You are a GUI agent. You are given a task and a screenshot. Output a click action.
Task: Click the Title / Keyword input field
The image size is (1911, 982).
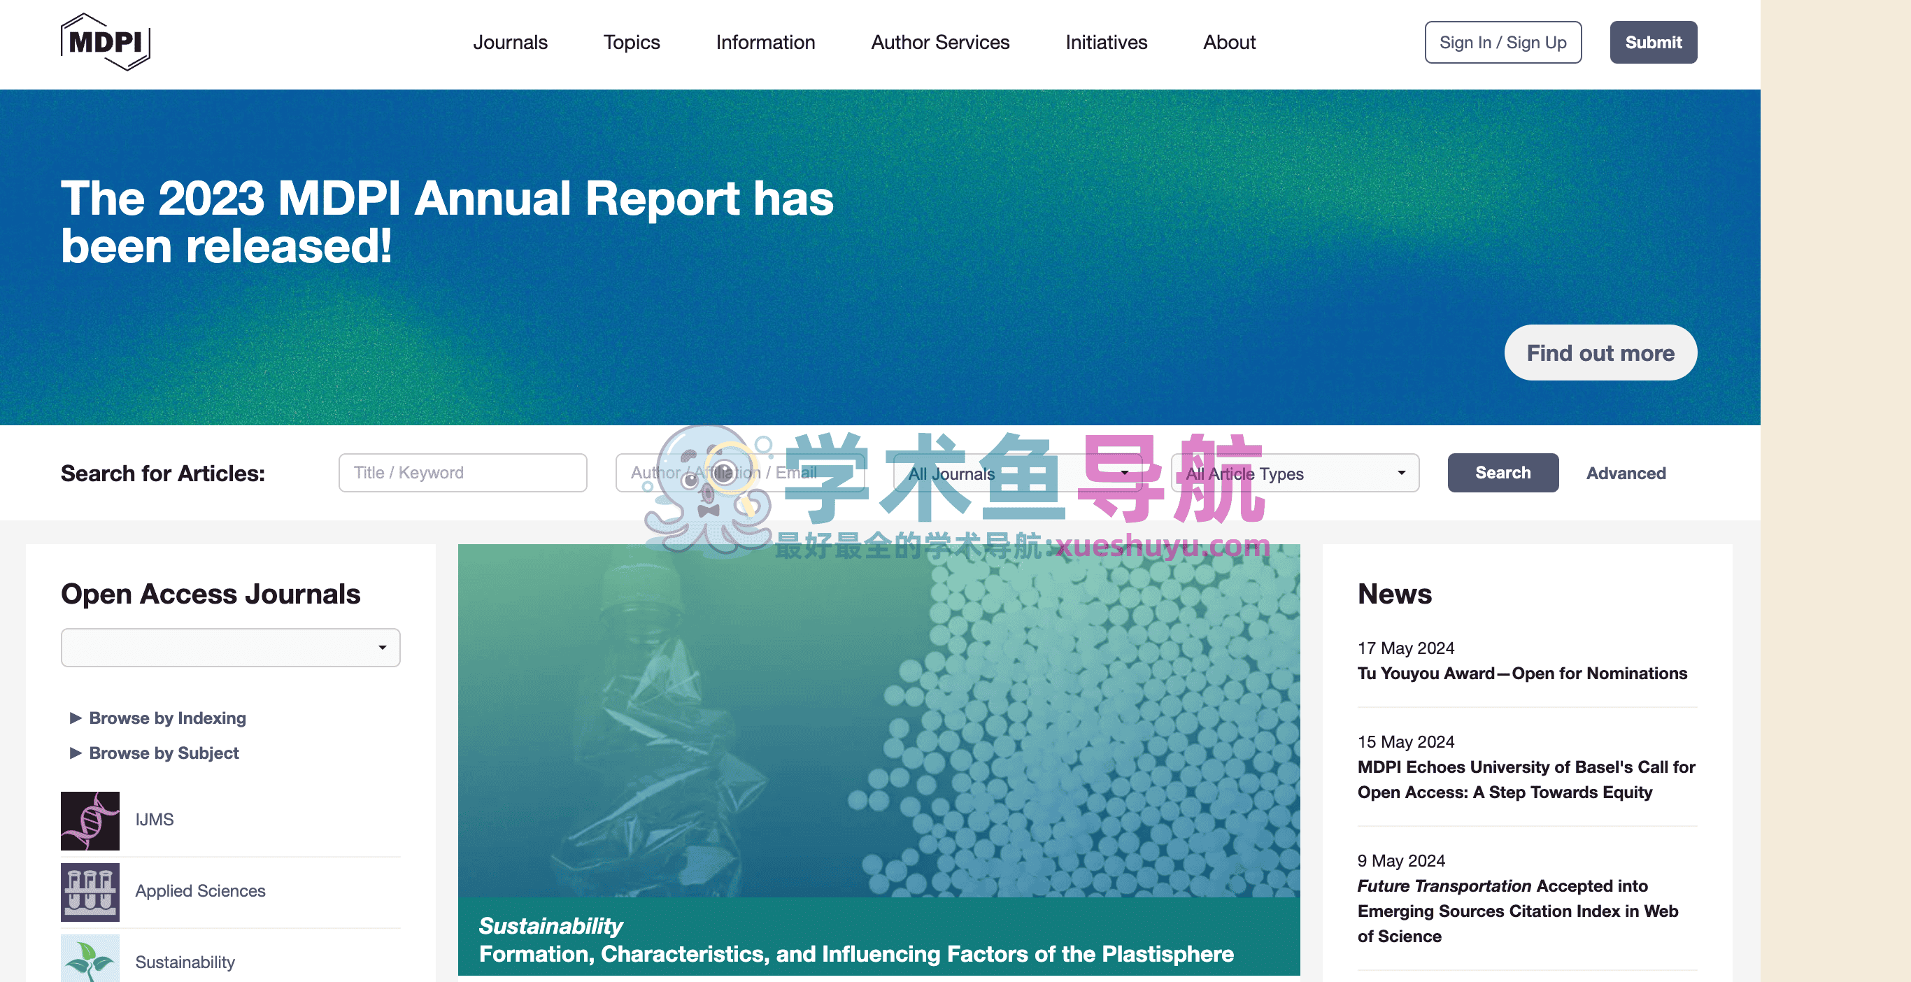pos(462,472)
